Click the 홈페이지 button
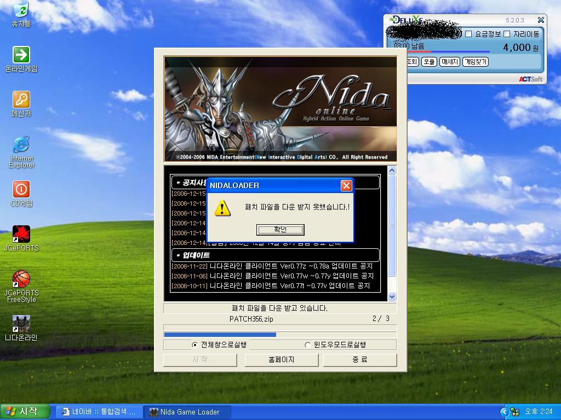The width and height of the screenshot is (561, 420). tap(281, 360)
